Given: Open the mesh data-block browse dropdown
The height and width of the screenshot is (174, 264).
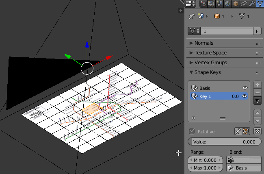Looking at the screenshot, I should 194,31.
